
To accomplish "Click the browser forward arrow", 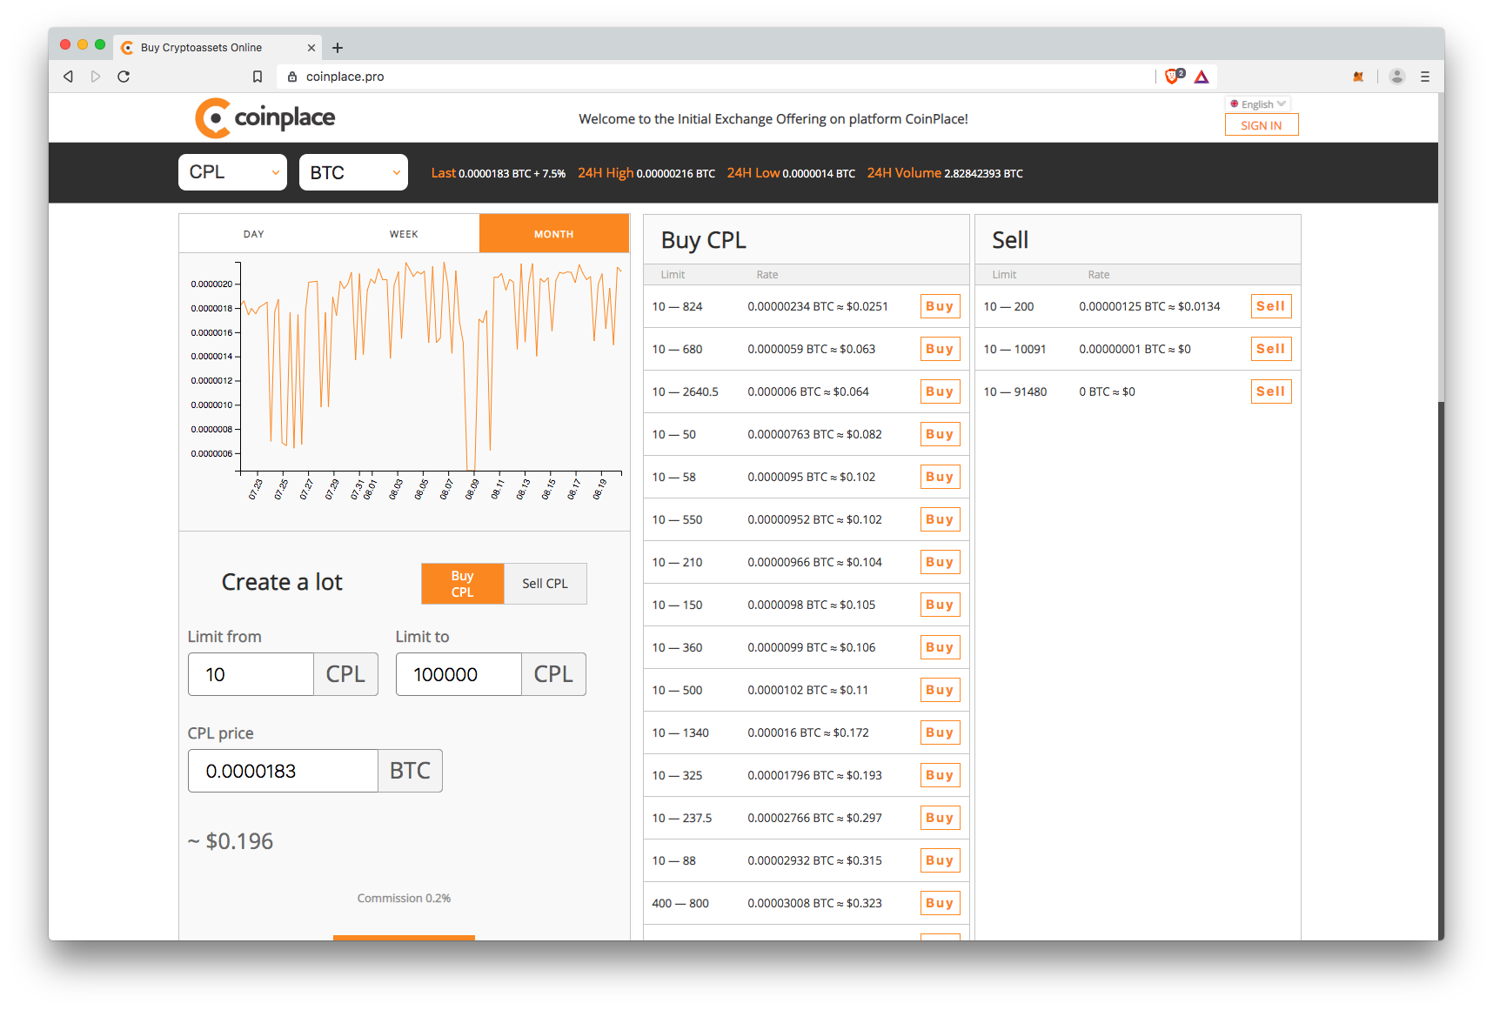I will (x=96, y=77).
